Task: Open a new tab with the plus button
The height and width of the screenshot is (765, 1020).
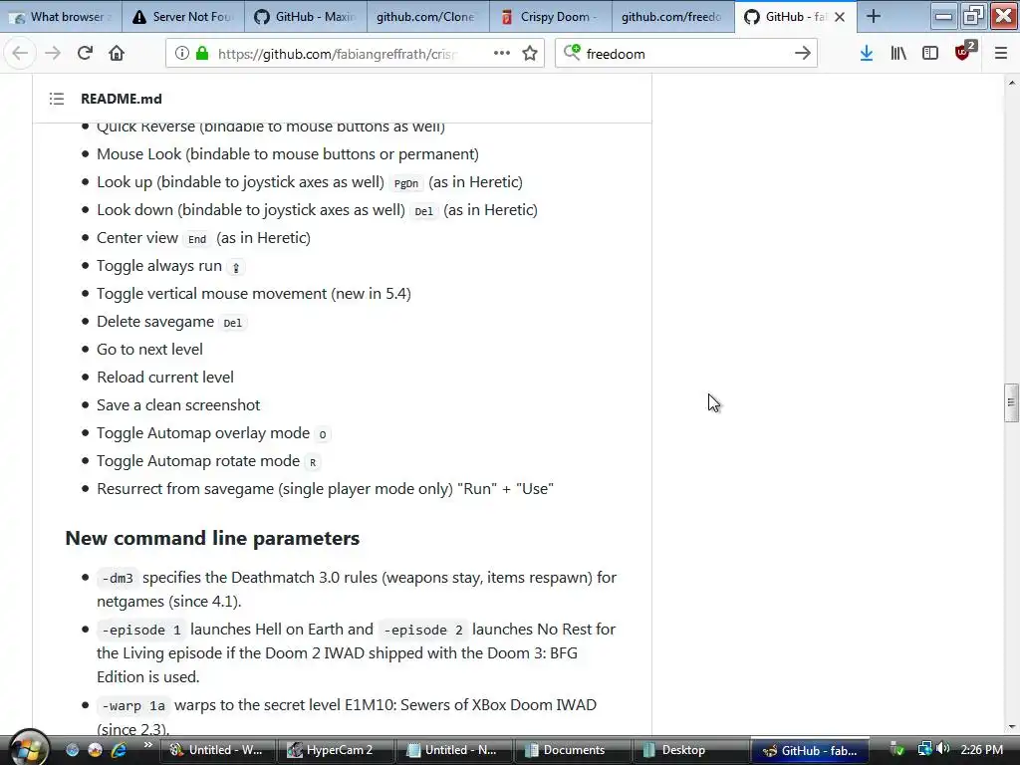Action: (x=874, y=16)
